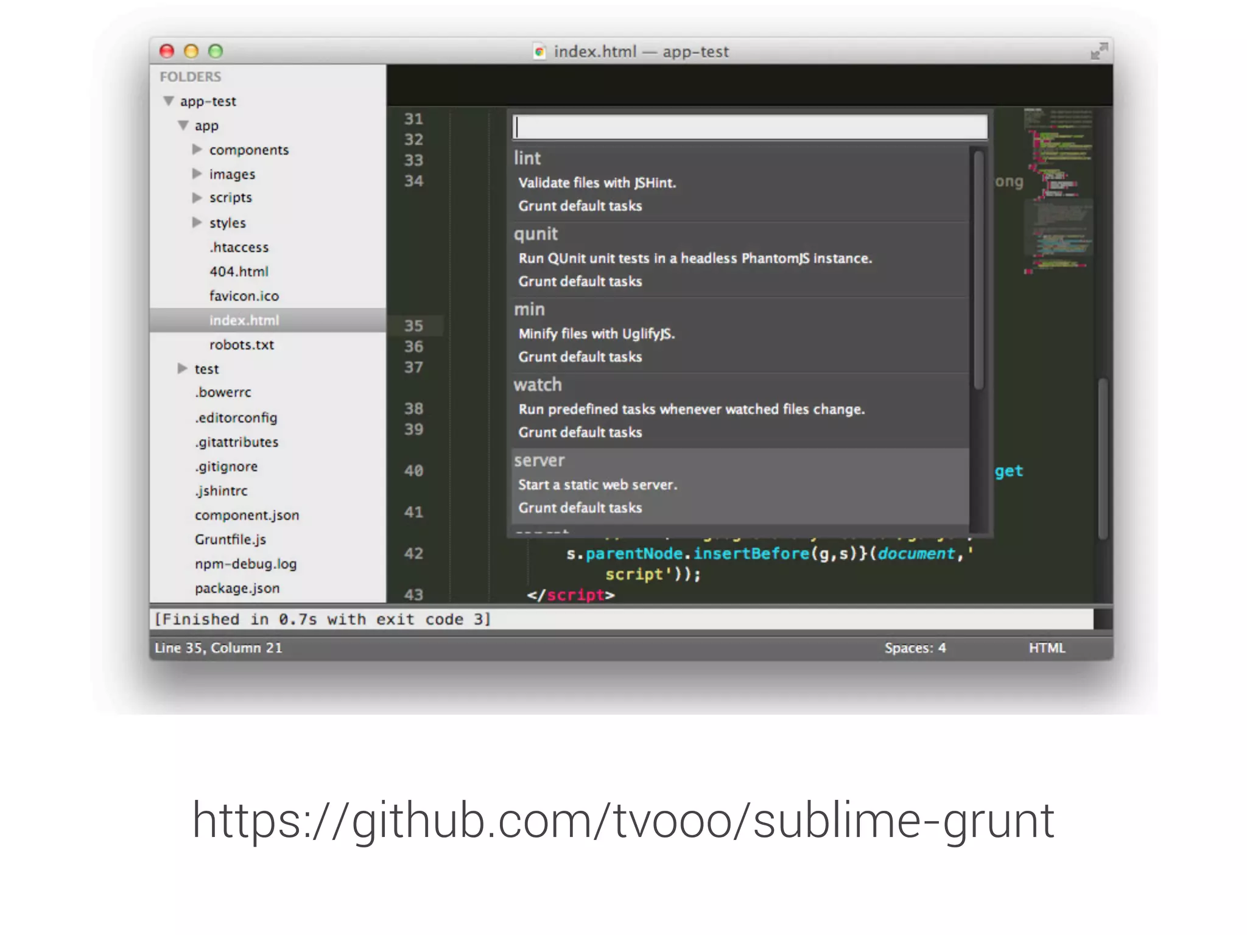
Task: Choose the min Grunt task
Action: coord(740,334)
